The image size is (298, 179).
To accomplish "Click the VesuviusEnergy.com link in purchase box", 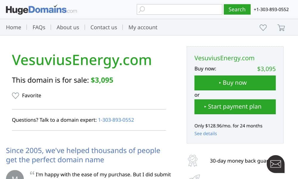I will [x=224, y=58].
